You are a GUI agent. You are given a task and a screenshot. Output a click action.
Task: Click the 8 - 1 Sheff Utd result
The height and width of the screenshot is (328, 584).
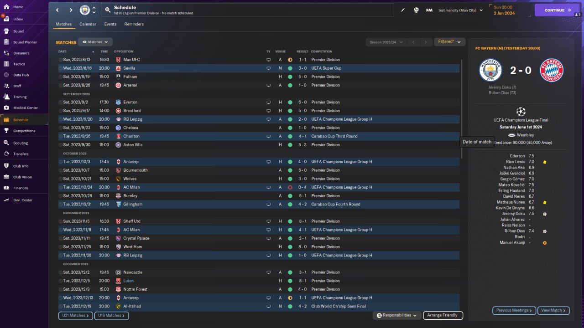click(x=302, y=221)
